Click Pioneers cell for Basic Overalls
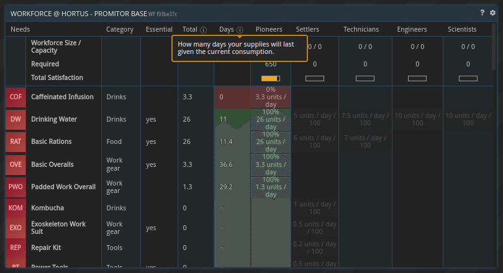Screen dimensions: 503x273 click(271, 164)
